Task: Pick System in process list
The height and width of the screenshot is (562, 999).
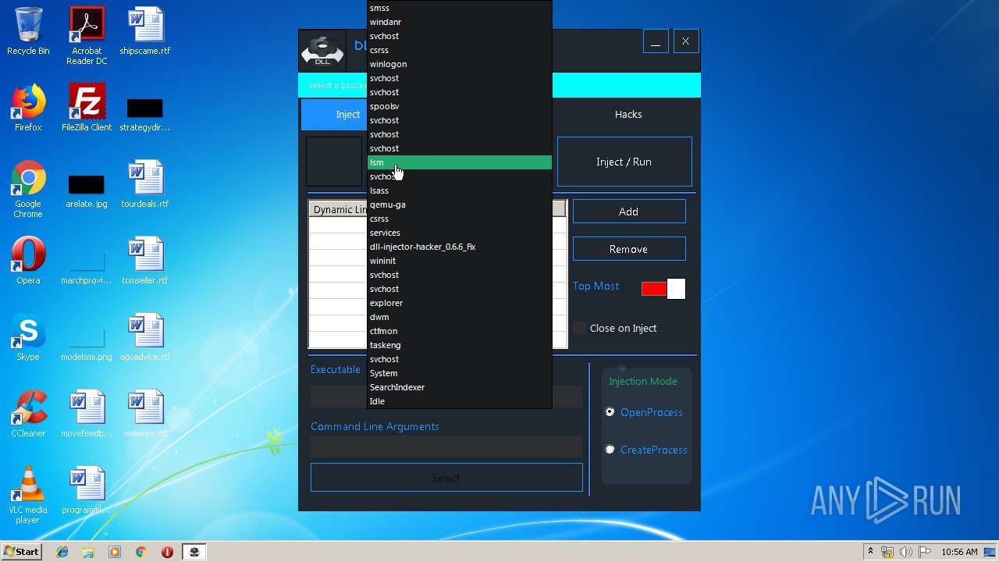Action: tap(460, 373)
